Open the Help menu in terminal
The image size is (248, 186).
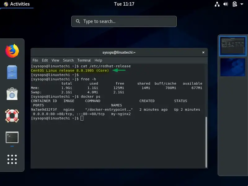[x=98, y=60]
